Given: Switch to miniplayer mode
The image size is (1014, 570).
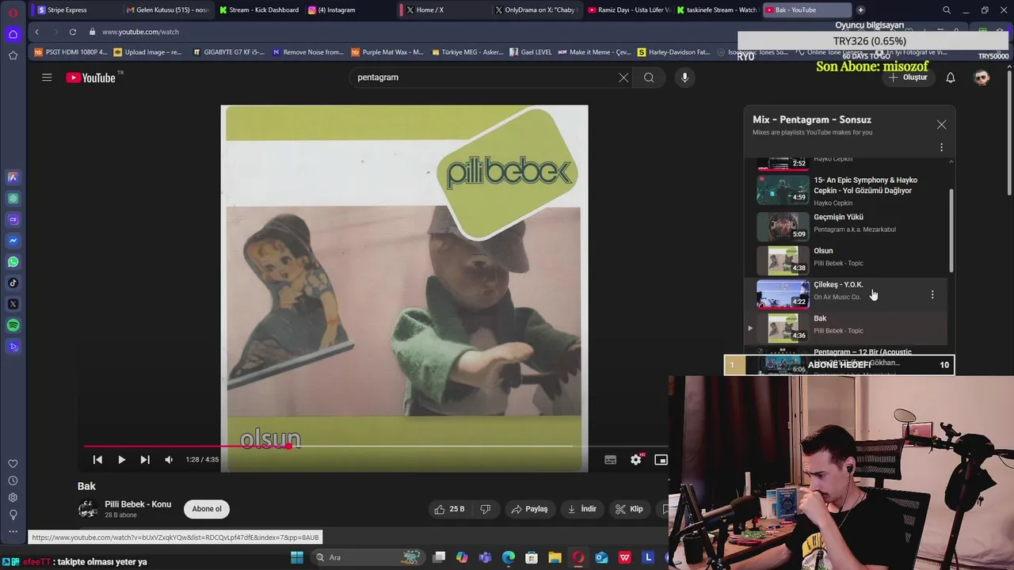Looking at the screenshot, I should tap(661, 460).
